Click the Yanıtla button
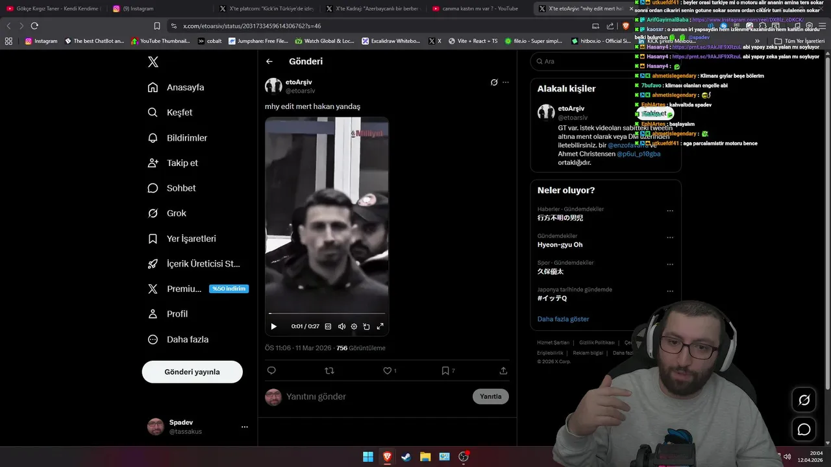 [x=491, y=396]
